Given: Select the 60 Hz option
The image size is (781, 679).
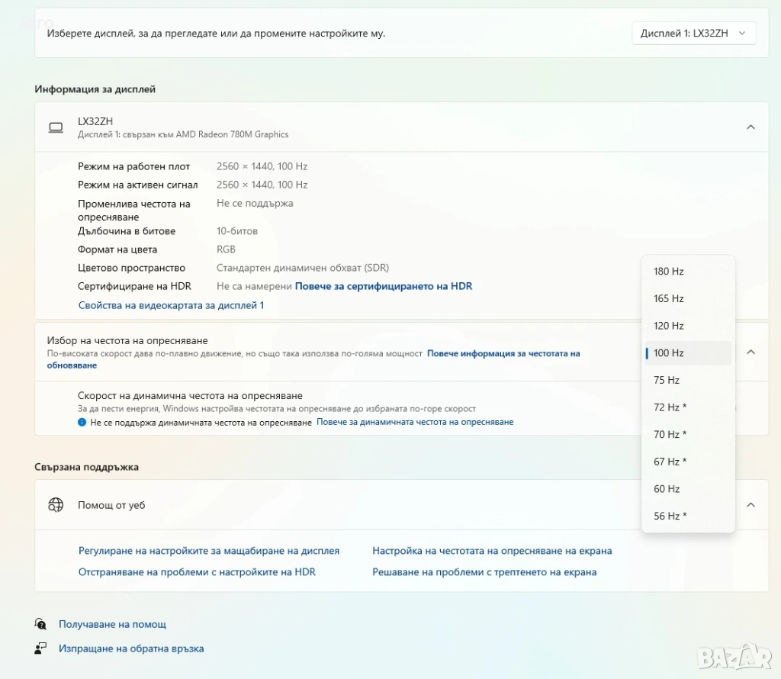Looking at the screenshot, I should pos(667,489).
